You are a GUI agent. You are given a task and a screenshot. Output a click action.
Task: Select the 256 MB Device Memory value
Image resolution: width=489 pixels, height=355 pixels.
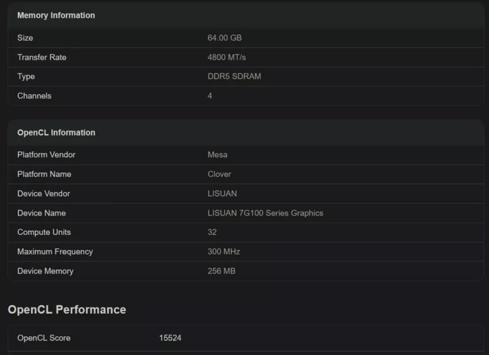pyautogui.click(x=221, y=271)
